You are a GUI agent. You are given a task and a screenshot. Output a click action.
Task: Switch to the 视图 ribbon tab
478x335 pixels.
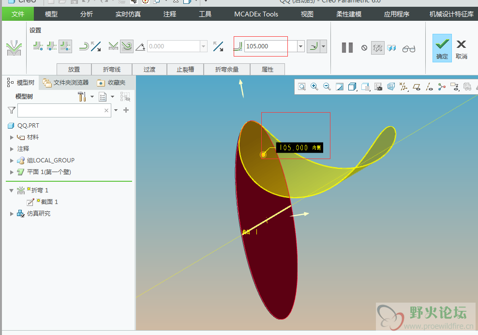[307, 14]
